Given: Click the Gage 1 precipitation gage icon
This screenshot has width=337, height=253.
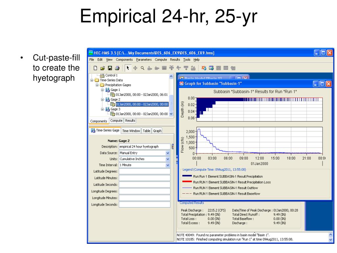Looking at the screenshot, I should (x=108, y=90).
